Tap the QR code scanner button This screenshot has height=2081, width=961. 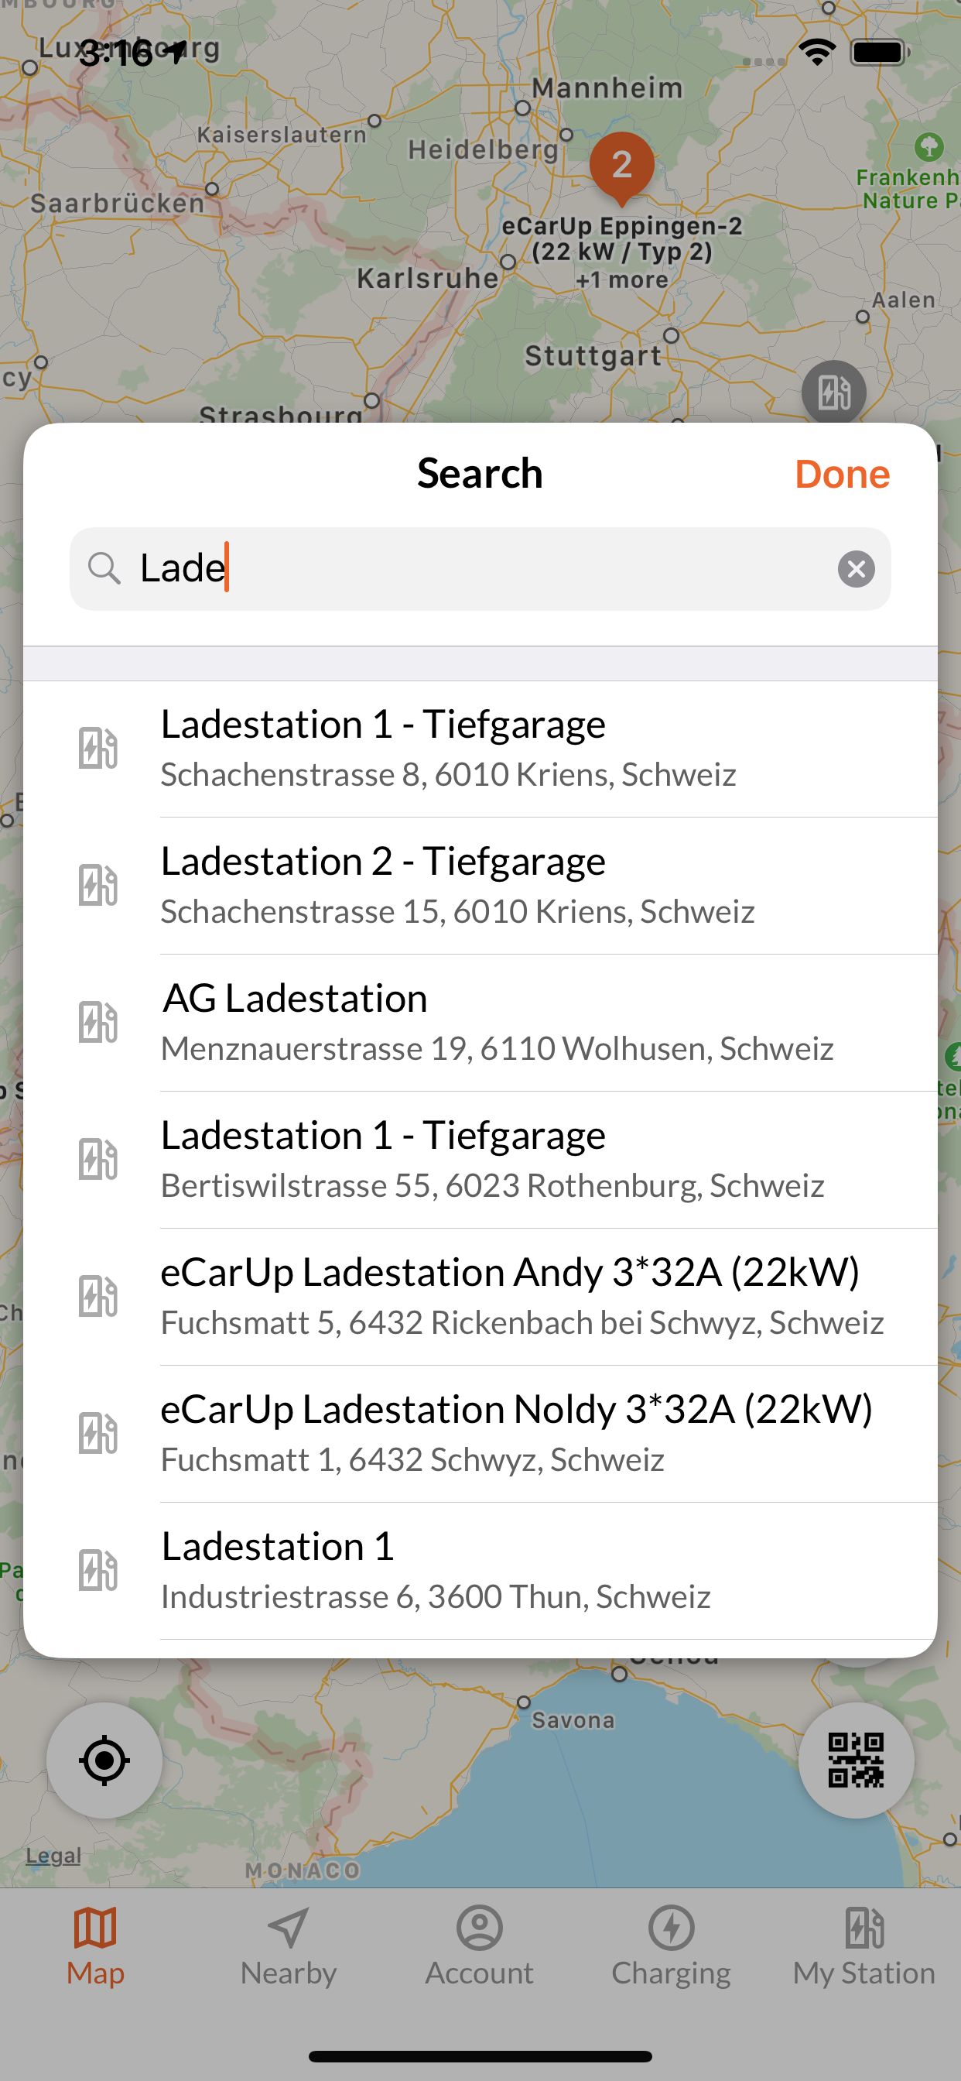pyautogui.click(x=856, y=1760)
